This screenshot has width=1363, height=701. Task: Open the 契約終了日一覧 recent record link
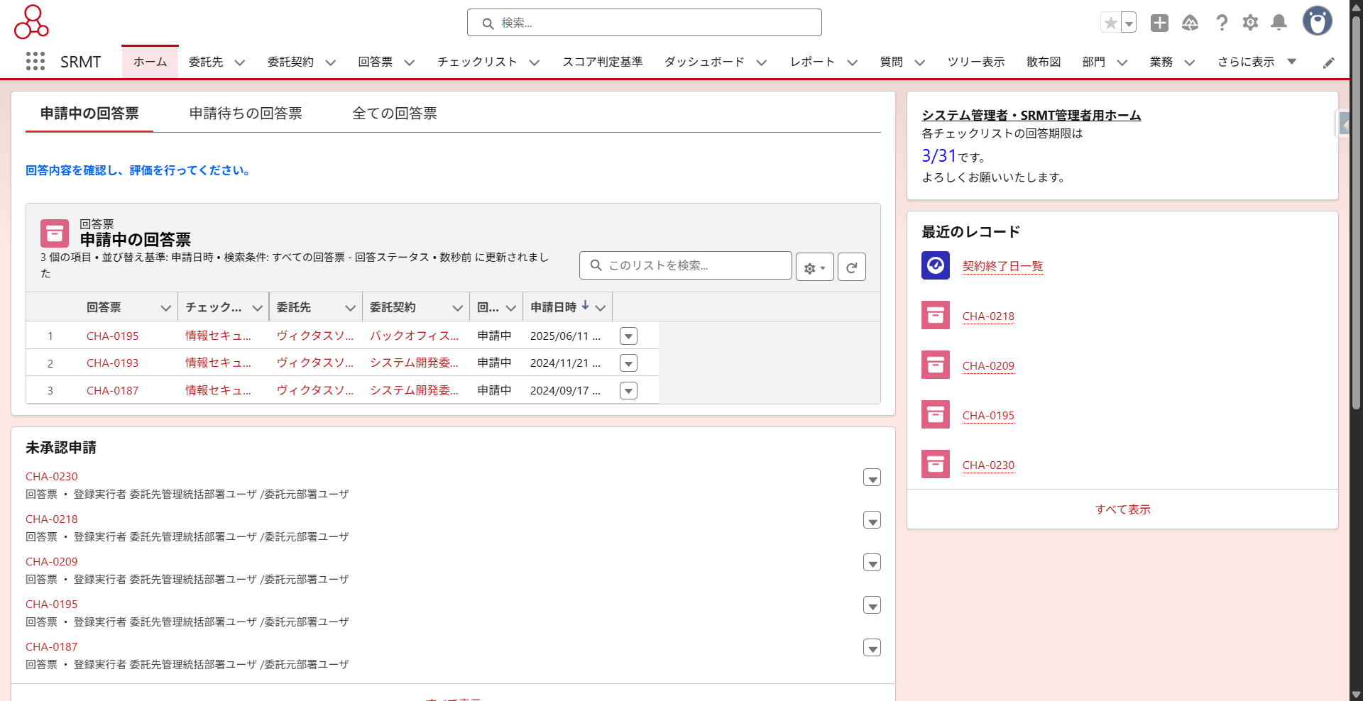1002,266
